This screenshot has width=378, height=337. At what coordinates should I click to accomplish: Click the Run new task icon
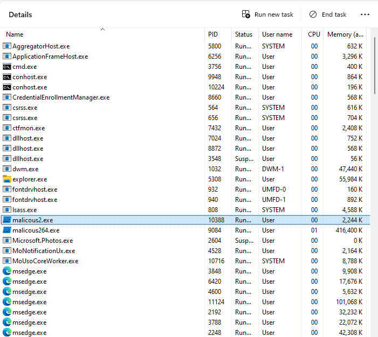(x=246, y=15)
